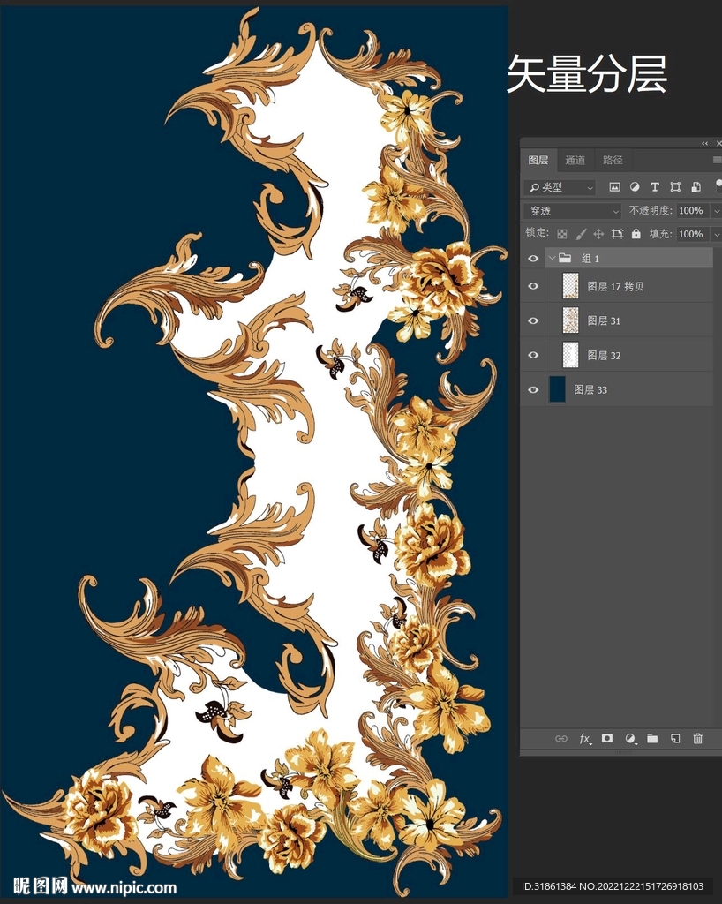Lock position move icon
This screenshot has width=722, height=904.
pyautogui.click(x=598, y=233)
